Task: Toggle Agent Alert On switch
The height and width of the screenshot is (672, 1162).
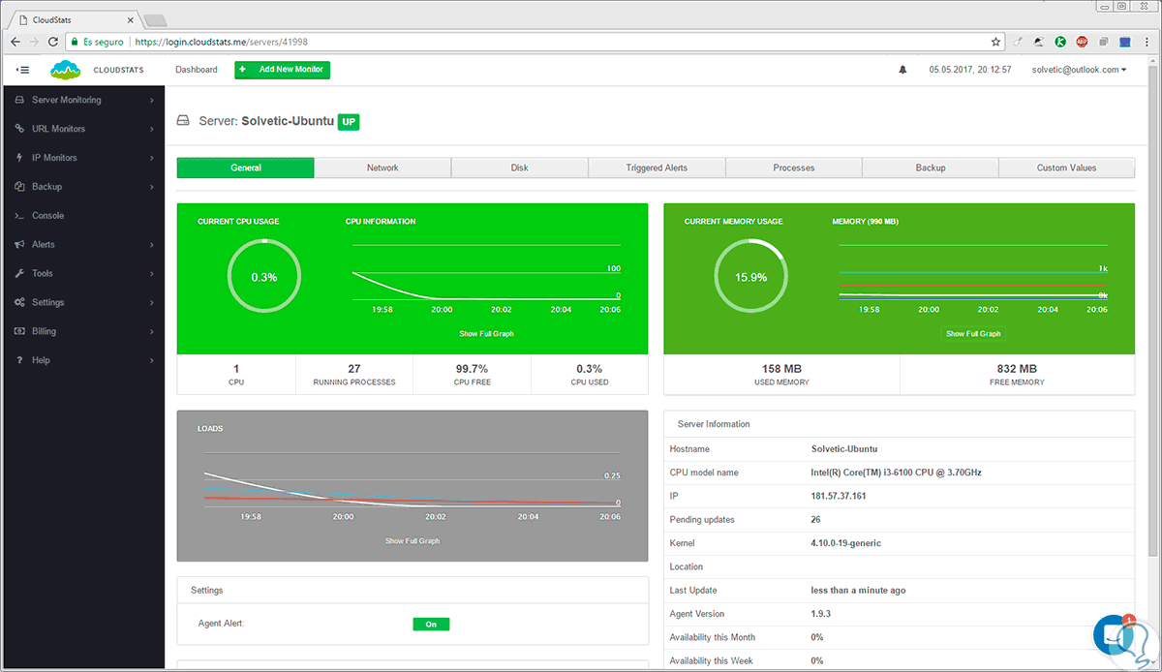Action: point(431,625)
